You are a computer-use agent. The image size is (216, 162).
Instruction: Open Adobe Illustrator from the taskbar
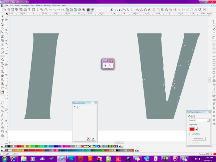(x=90, y=159)
